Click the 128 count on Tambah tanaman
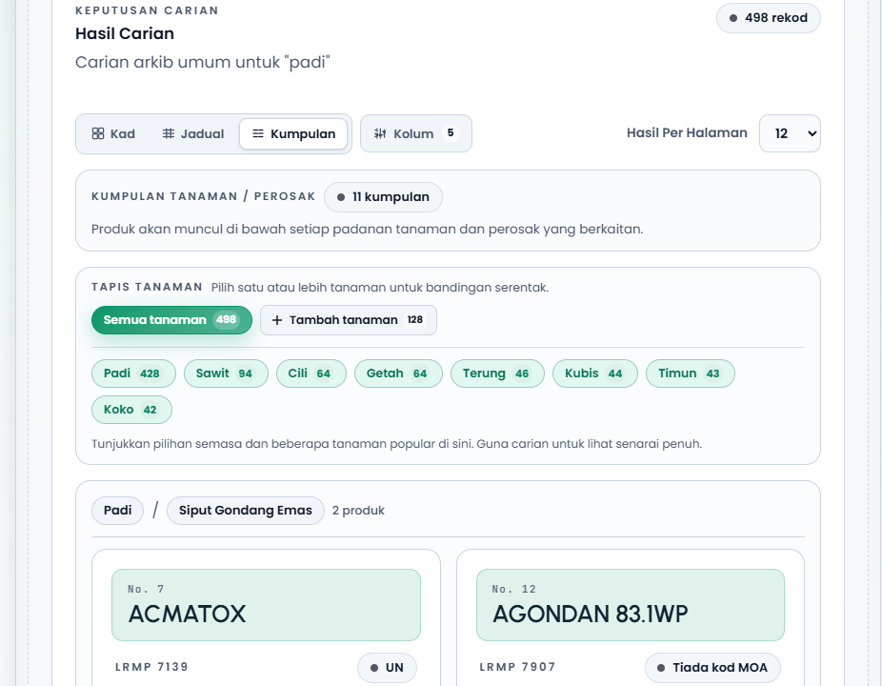 click(415, 319)
